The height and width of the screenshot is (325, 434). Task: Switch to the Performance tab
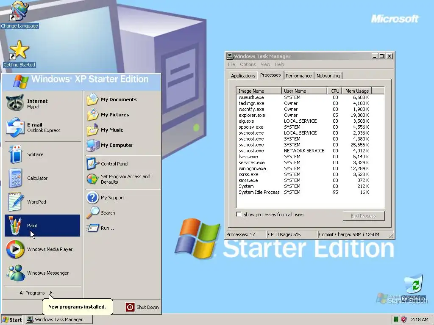[298, 76]
